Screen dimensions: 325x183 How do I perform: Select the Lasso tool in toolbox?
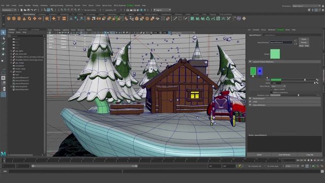[3, 38]
